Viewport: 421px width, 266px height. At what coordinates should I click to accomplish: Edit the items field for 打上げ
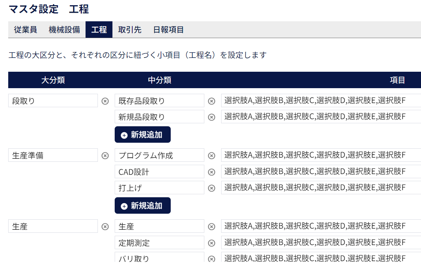tap(321, 188)
